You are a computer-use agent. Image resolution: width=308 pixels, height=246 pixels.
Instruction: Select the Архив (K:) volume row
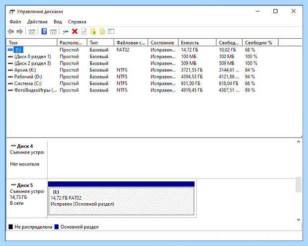[154, 70]
